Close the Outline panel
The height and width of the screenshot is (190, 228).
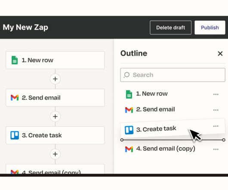click(220, 53)
